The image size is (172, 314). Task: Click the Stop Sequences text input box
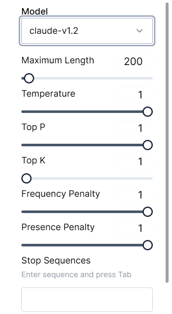coord(87,299)
